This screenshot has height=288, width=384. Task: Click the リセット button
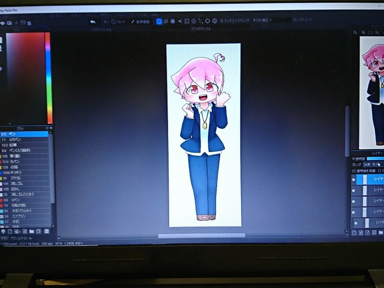118,22
